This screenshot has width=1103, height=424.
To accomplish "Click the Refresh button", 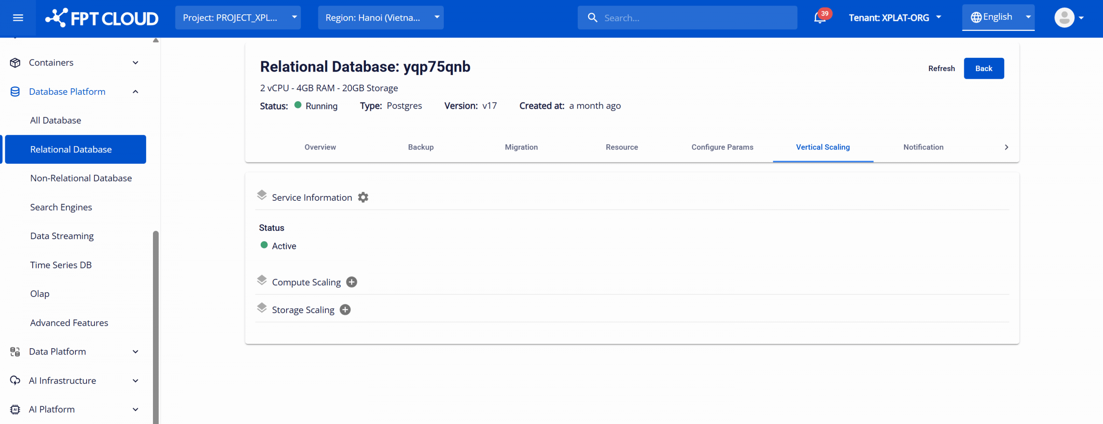I will pos(941,69).
